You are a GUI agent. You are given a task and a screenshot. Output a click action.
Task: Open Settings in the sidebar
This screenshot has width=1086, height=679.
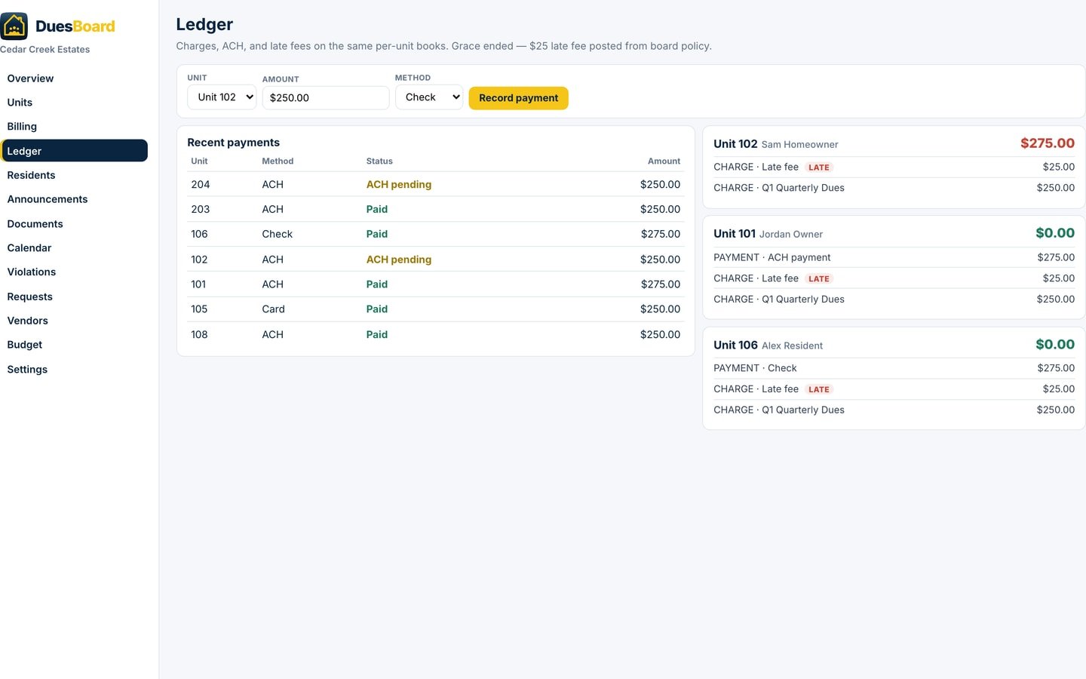74,370
